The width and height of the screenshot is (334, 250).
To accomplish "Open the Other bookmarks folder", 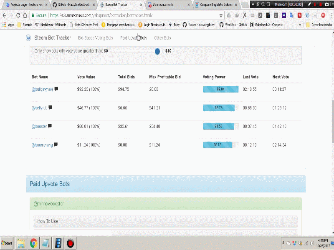I will (x=319, y=25).
